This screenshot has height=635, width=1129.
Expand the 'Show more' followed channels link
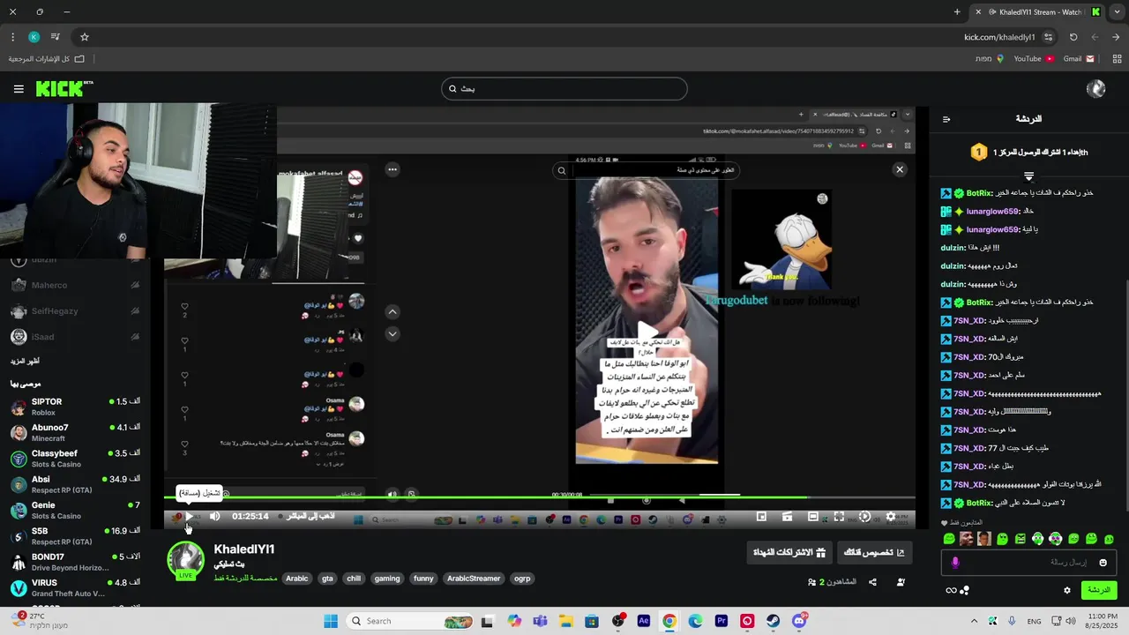pos(25,361)
